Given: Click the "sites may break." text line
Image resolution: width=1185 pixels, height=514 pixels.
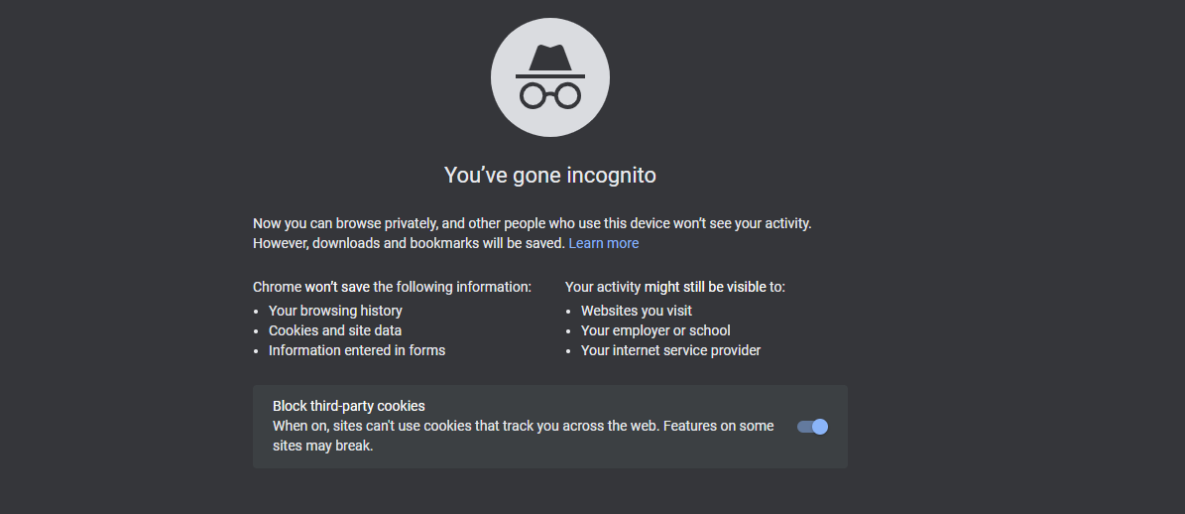Looking at the screenshot, I should (322, 446).
